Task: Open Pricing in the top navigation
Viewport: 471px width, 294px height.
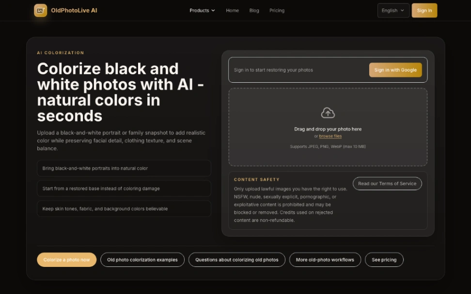Action: tap(277, 11)
